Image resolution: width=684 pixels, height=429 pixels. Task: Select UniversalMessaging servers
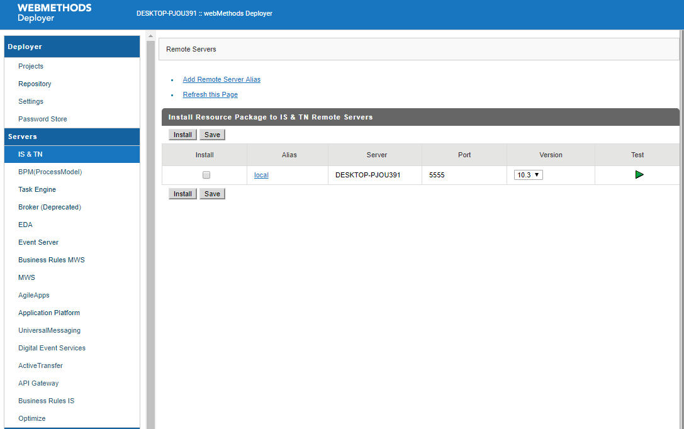[x=49, y=330]
